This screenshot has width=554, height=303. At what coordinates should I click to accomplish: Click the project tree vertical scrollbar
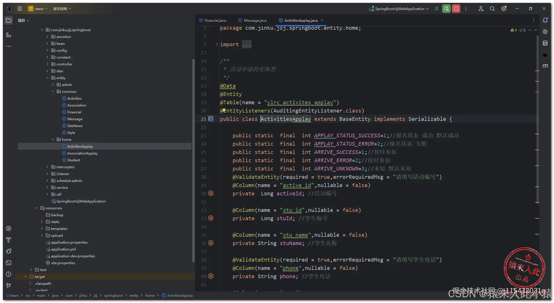click(194, 160)
